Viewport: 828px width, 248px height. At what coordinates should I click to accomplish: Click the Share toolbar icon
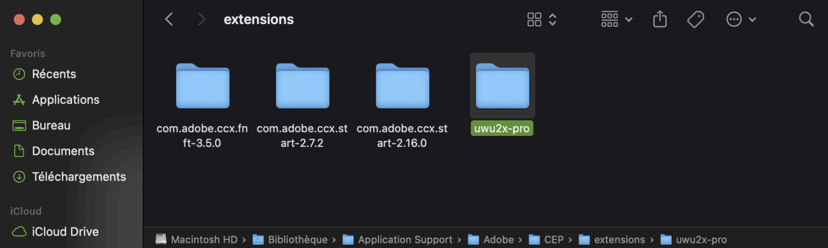click(660, 19)
